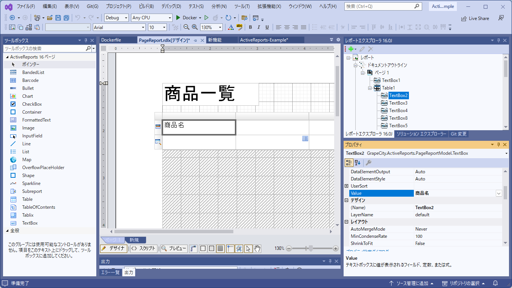Viewport: 512px width, 288px height.
Task: Toggle the arrow selection mode button
Action: 248,248
